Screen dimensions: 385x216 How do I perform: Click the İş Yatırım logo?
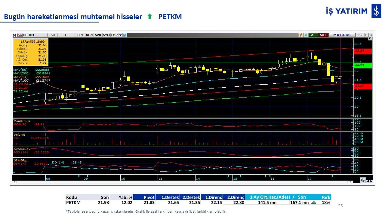(x=376, y=11)
